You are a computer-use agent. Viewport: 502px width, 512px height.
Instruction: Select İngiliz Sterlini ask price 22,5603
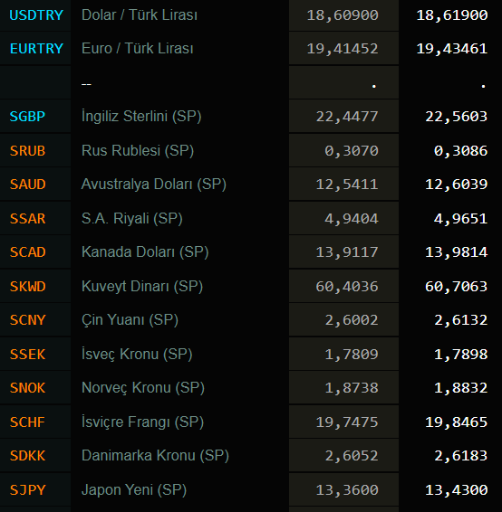point(456,117)
